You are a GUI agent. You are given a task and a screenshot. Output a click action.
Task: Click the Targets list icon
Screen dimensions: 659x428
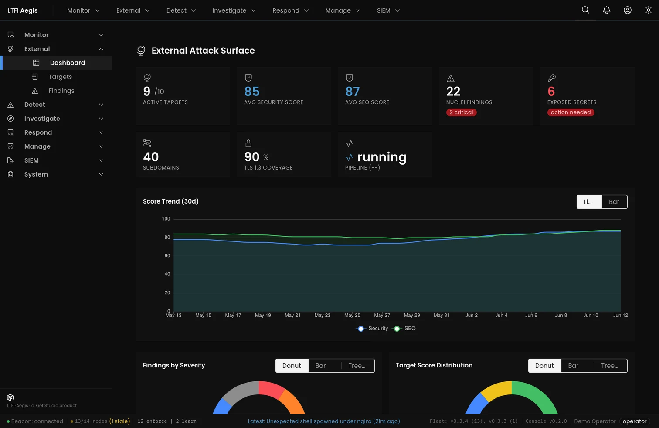[x=35, y=77]
